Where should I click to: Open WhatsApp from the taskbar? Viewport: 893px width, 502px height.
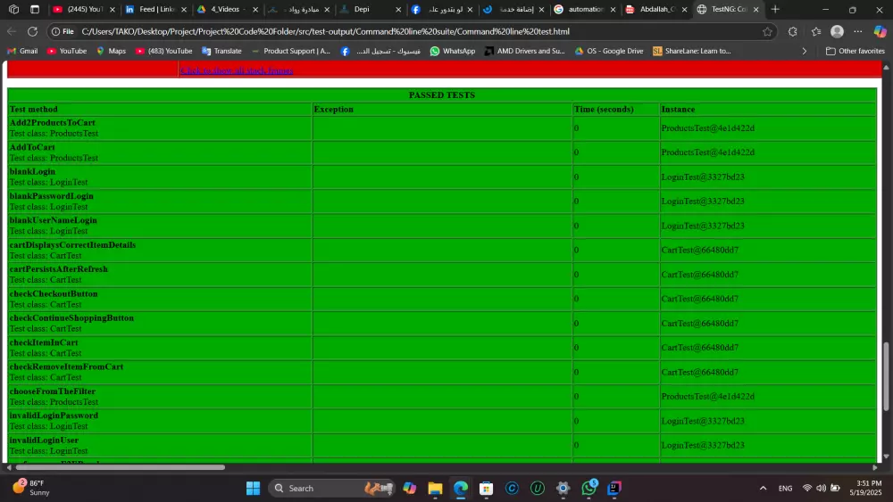coord(588,488)
